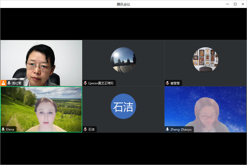Click the 腾讯会议 window title text
247x165 pixels.
(x=123, y=4)
